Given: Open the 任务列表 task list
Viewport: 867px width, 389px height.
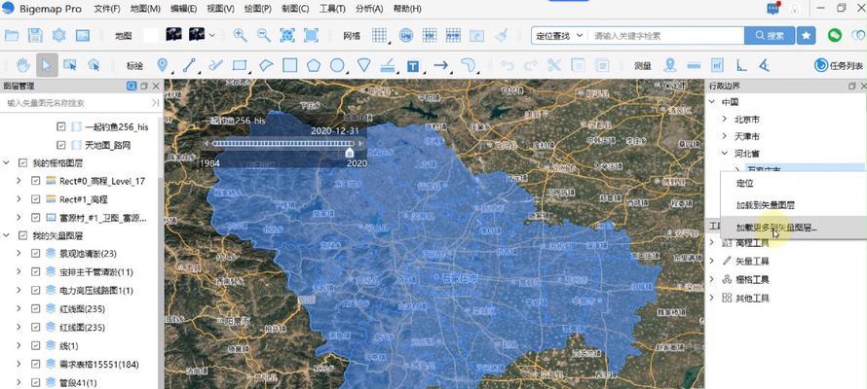Looking at the screenshot, I should coord(839,66).
